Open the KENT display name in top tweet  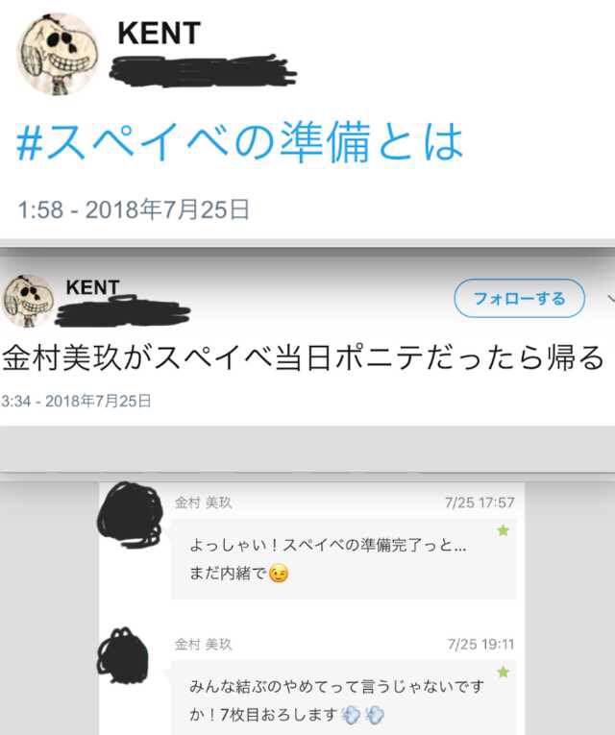coord(159,34)
